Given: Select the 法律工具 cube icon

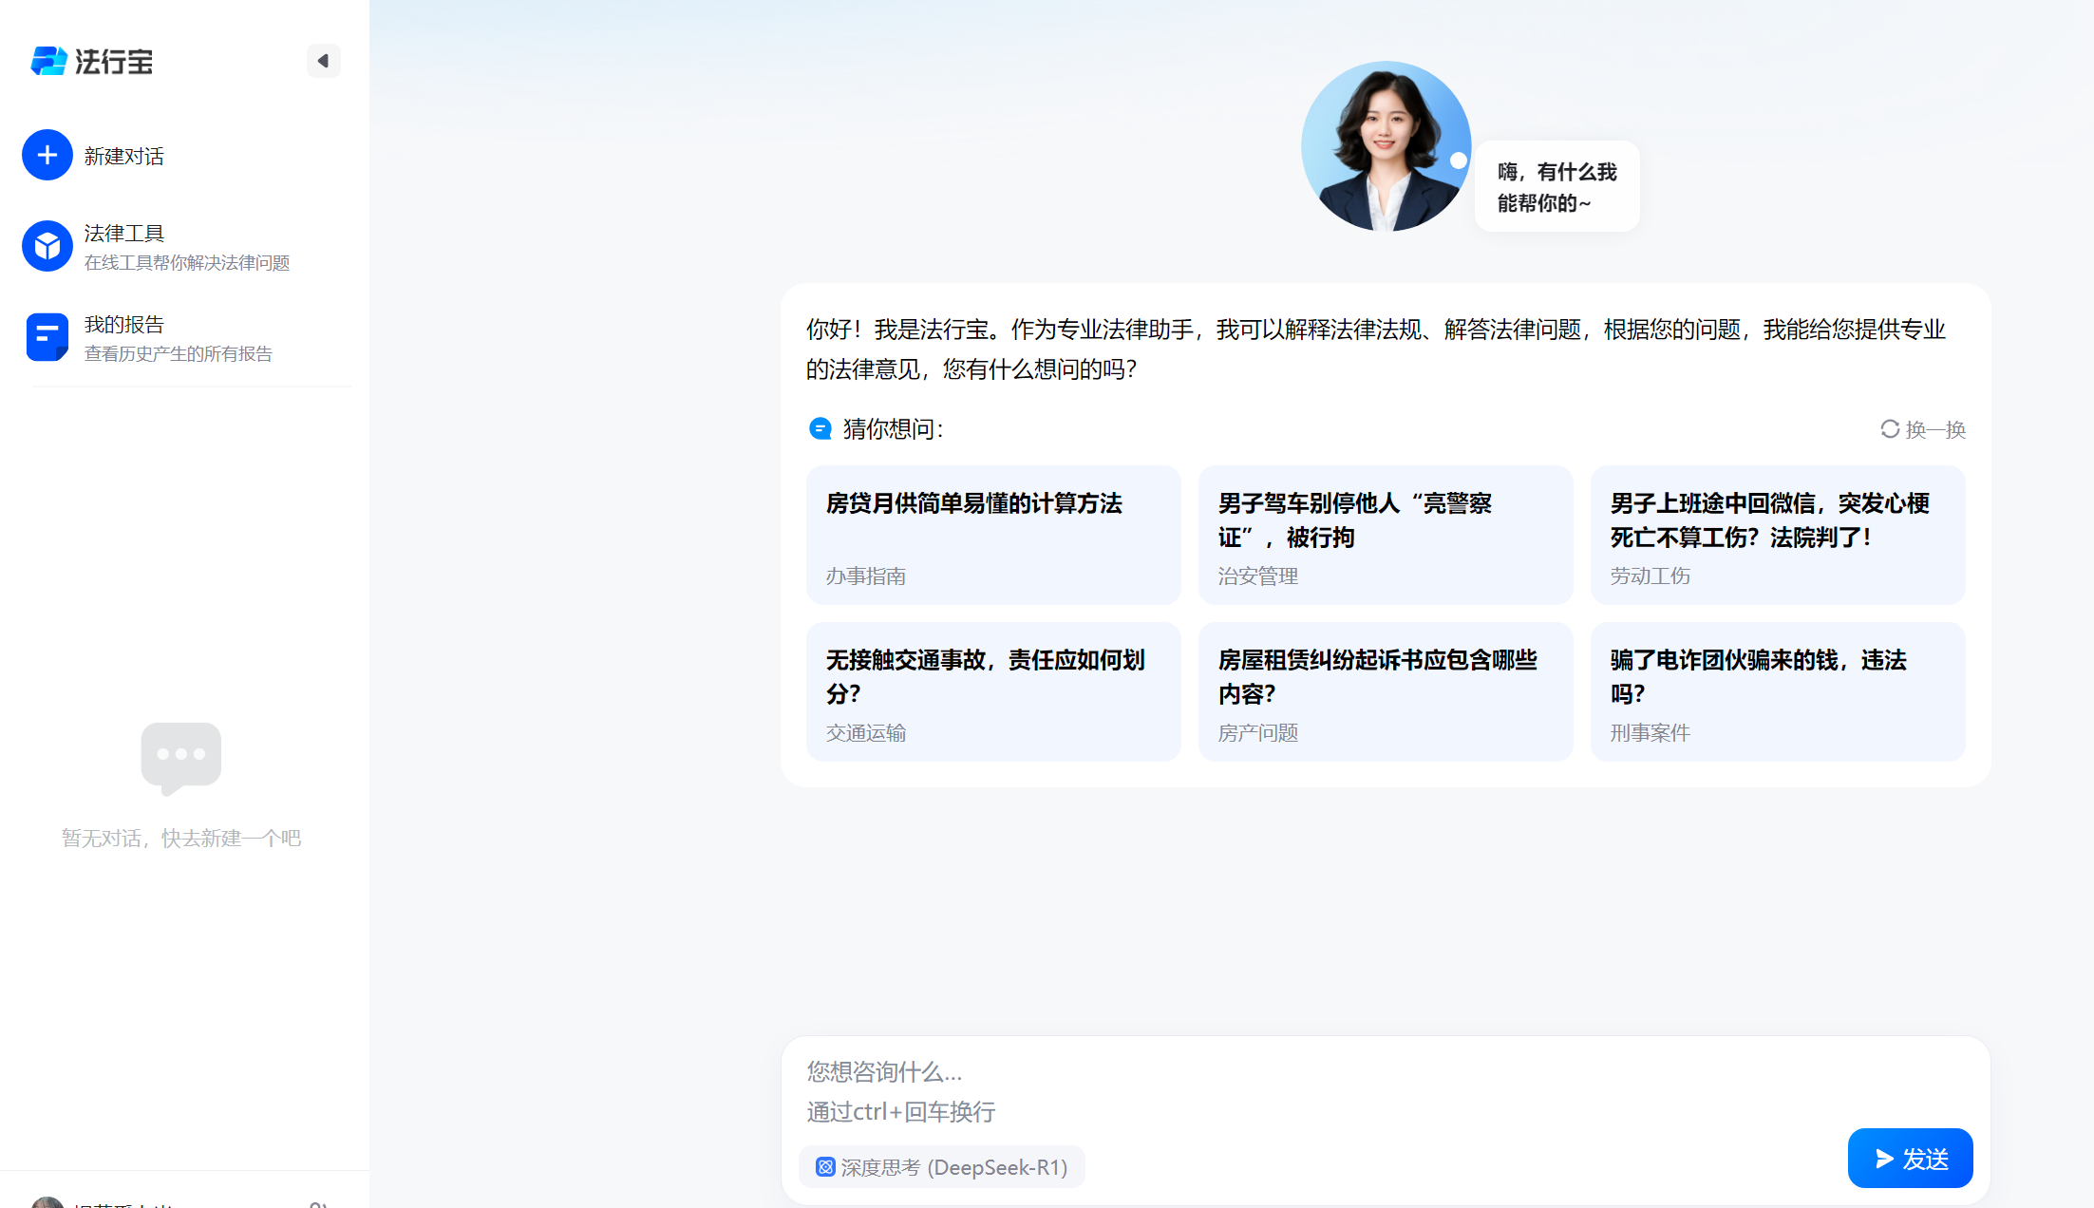Looking at the screenshot, I should point(47,246).
